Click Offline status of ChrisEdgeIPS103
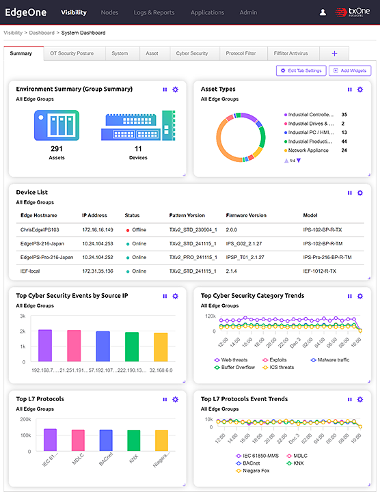The image size is (380, 492). point(136,230)
